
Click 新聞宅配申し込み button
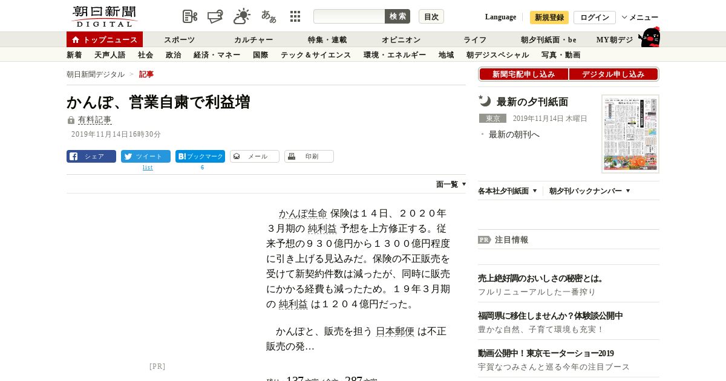pyautogui.click(x=523, y=74)
